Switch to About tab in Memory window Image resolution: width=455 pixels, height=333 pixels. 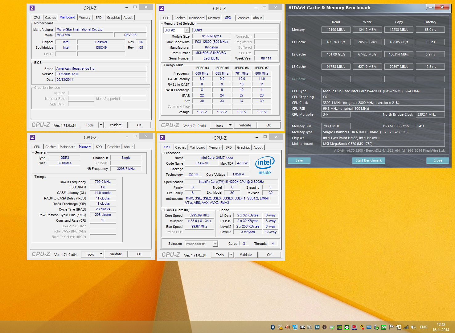tap(128, 147)
